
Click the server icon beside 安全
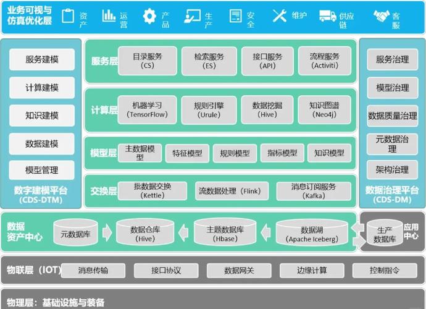click(235, 16)
